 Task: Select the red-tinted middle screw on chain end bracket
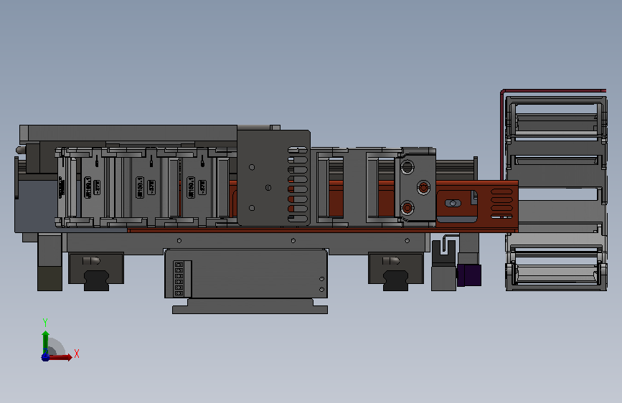pyautogui.click(x=423, y=187)
